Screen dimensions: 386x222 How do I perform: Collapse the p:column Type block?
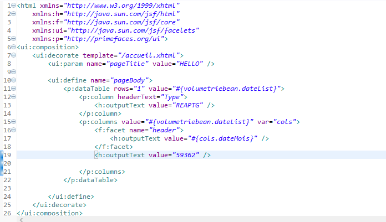[14, 97]
